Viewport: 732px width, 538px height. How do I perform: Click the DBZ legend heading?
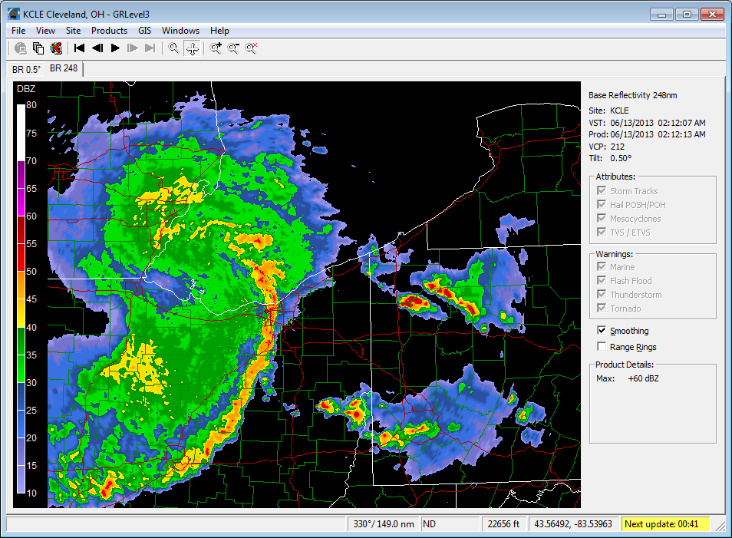pos(26,89)
